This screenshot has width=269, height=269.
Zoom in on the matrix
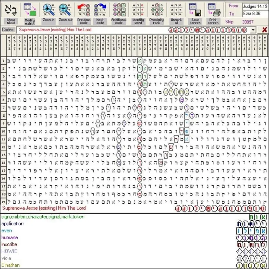click(x=49, y=10)
